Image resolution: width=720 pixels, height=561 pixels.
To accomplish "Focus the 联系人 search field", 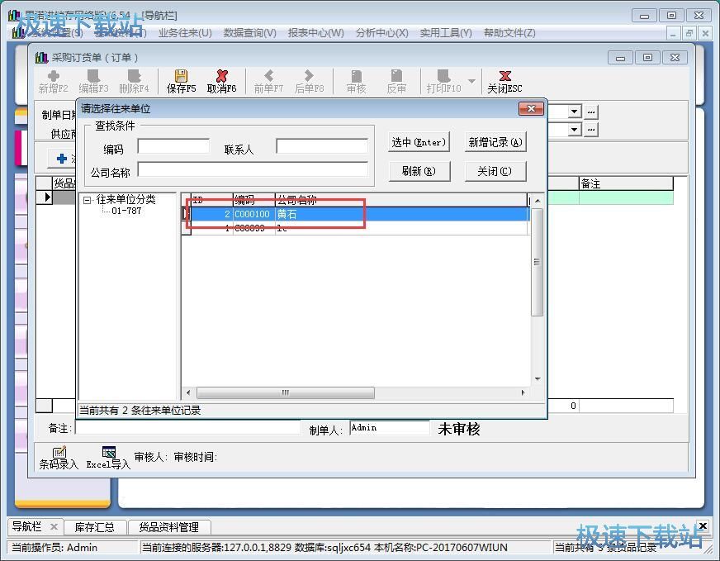I will coord(322,146).
